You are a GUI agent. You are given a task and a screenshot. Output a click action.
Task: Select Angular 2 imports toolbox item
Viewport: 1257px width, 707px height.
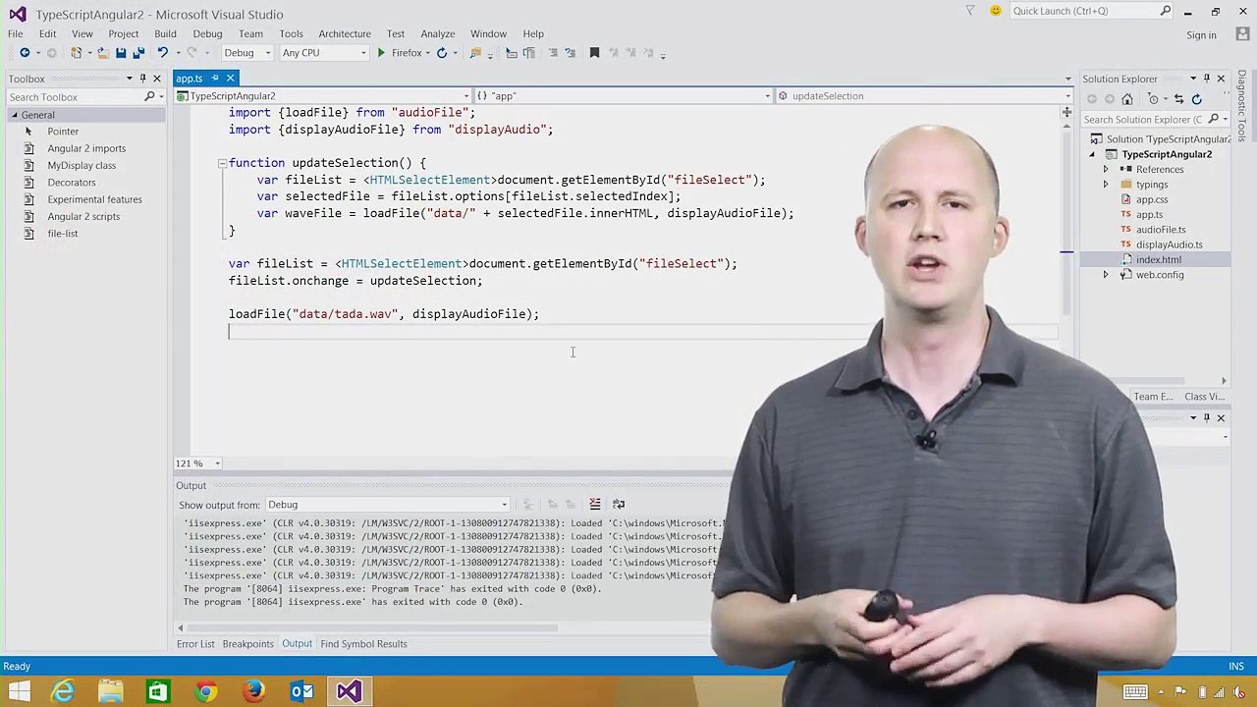(86, 148)
